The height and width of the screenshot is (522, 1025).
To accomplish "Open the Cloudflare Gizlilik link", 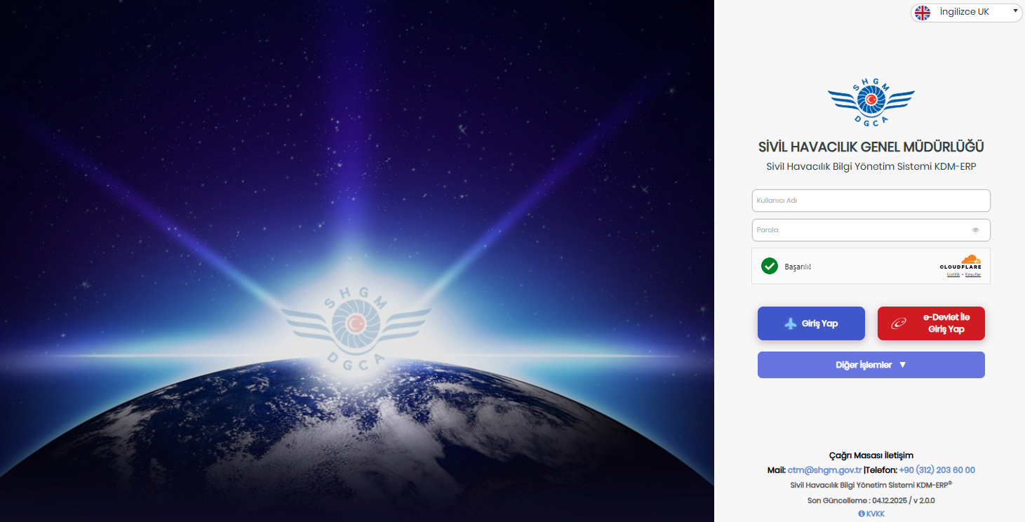I will pos(953,275).
